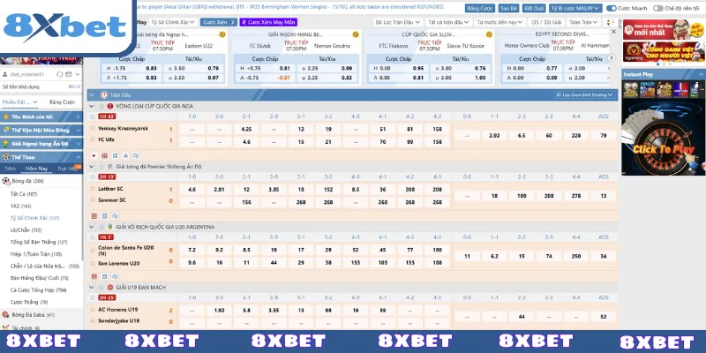Open red grid icon under Sawmer SC match
706x353 pixels.
(94, 216)
